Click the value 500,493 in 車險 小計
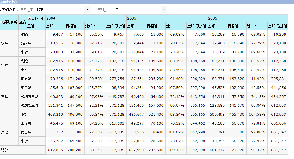The image size is (294, 159). click(217, 114)
